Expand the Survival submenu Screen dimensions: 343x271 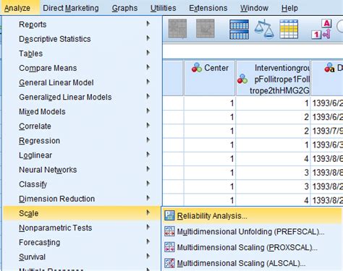82,257
